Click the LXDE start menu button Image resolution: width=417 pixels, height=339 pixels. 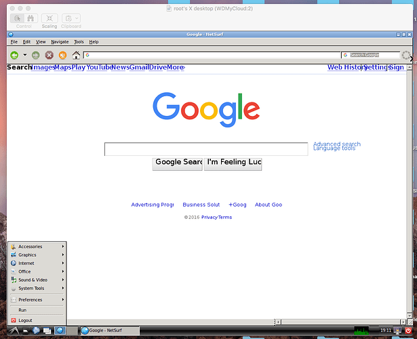tap(14, 330)
